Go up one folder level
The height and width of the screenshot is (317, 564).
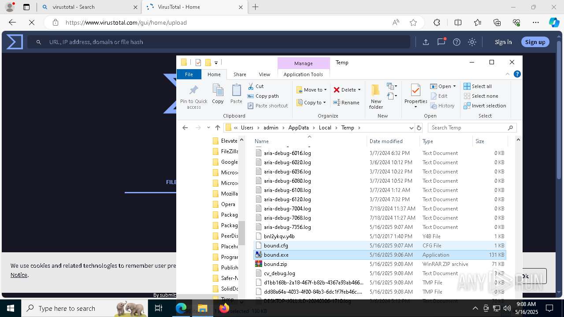[217, 128]
